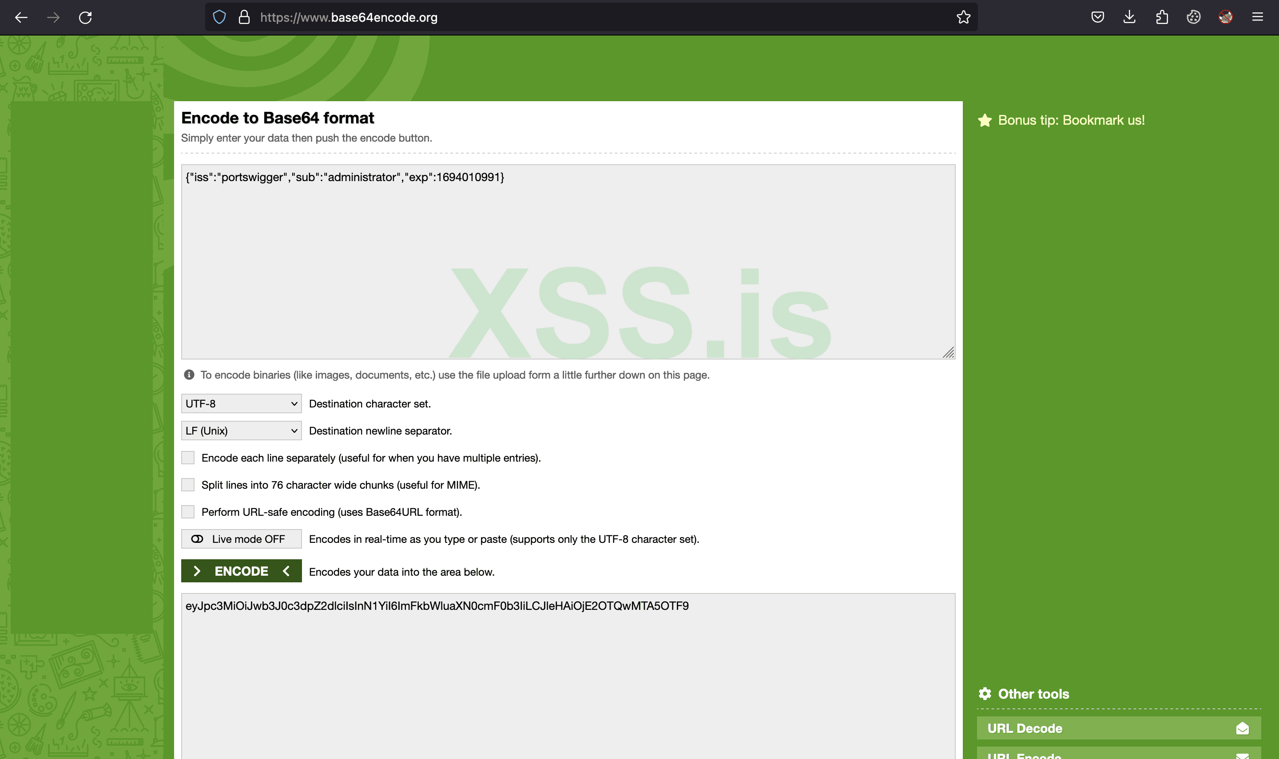This screenshot has width=1279, height=759.
Task: Reload the current page
Action: (85, 17)
